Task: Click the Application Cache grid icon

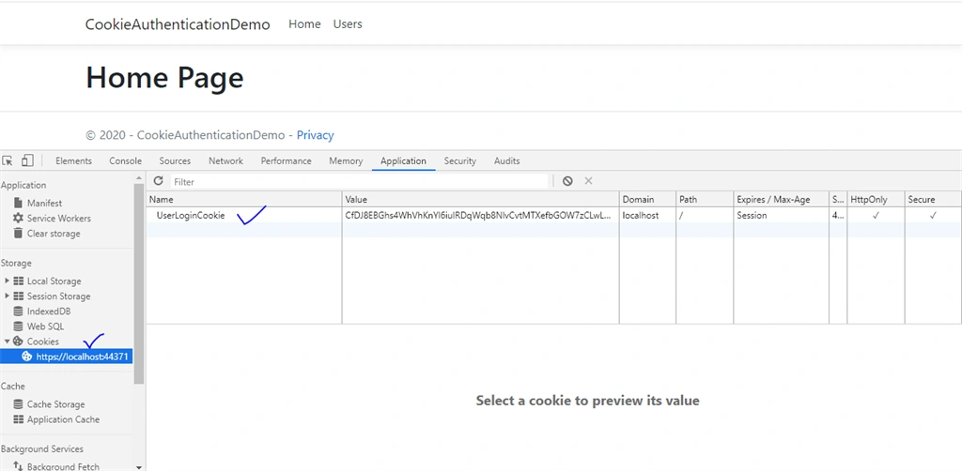Action: click(19, 419)
